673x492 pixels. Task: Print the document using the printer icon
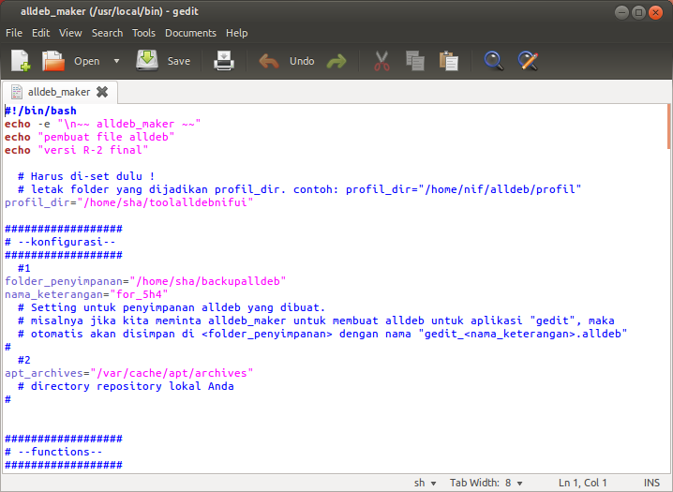click(x=224, y=61)
